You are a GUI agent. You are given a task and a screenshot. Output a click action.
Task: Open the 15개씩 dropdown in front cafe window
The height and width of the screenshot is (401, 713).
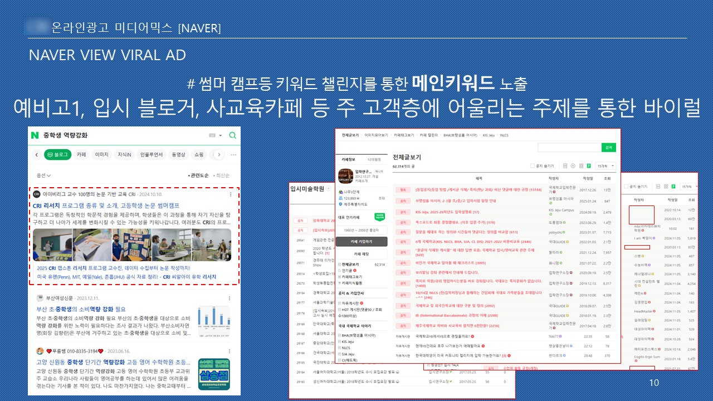(x=605, y=166)
